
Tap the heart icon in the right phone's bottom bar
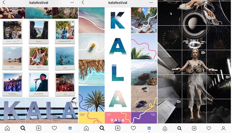coord(208,128)
